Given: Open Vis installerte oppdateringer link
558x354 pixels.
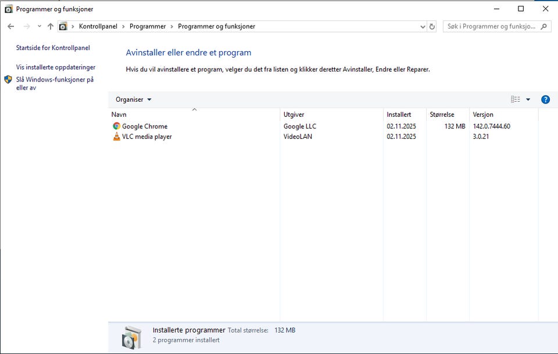Looking at the screenshot, I should click(x=56, y=67).
